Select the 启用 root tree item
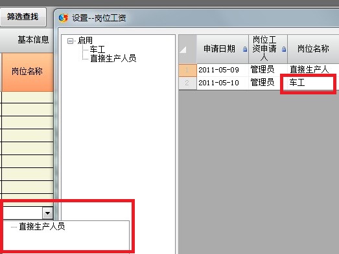 tap(85, 40)
